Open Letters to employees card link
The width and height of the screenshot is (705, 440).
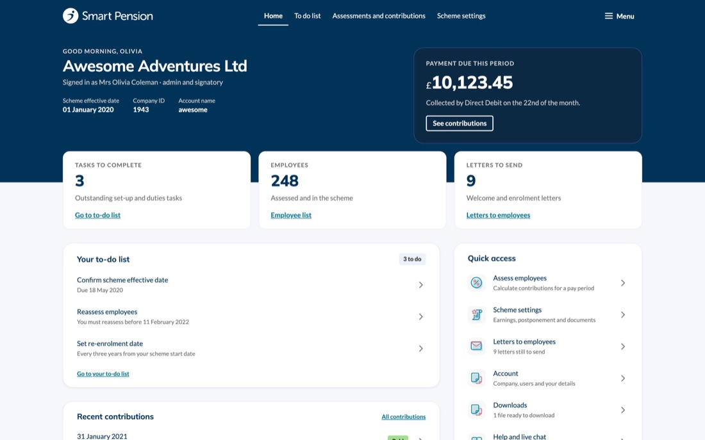click(498, 215)
